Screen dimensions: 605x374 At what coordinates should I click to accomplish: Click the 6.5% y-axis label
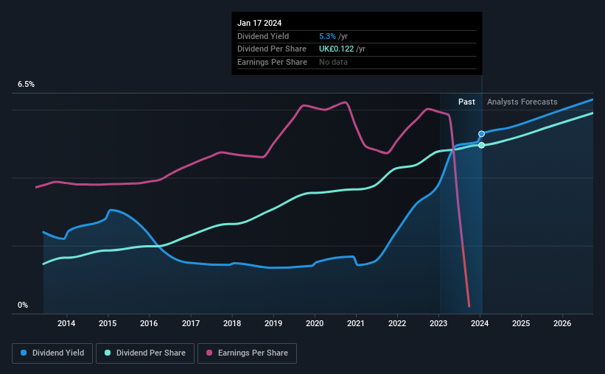coord(26,85)
